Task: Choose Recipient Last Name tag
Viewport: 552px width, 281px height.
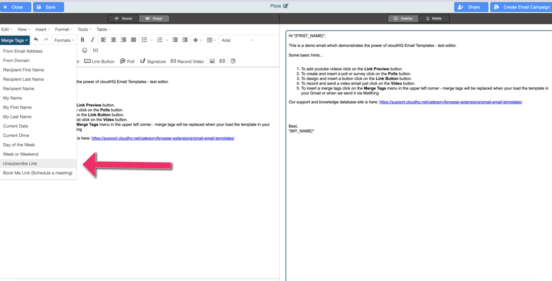Action: [x=38, y=79]
